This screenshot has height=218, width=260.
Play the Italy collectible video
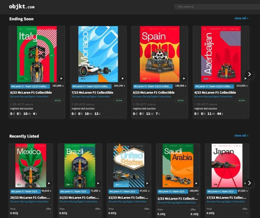(61, 78)
